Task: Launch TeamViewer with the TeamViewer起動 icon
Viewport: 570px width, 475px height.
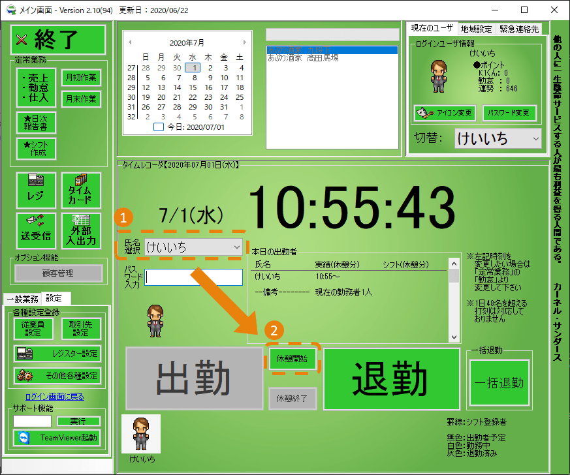Action: (x=57, y=437)
